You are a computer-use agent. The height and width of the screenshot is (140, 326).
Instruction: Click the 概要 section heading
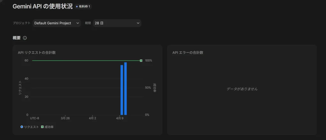click(17, 38)
